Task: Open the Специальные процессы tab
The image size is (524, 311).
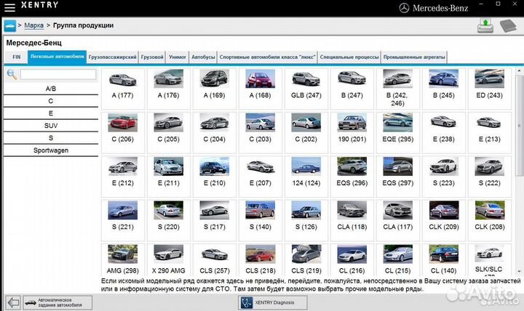Action: click(349, 57)
